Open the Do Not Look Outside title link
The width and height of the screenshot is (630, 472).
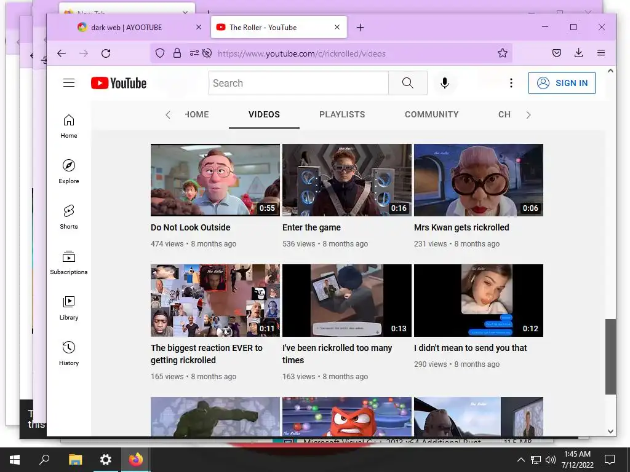pyautogui.click(x=191, y=227)
